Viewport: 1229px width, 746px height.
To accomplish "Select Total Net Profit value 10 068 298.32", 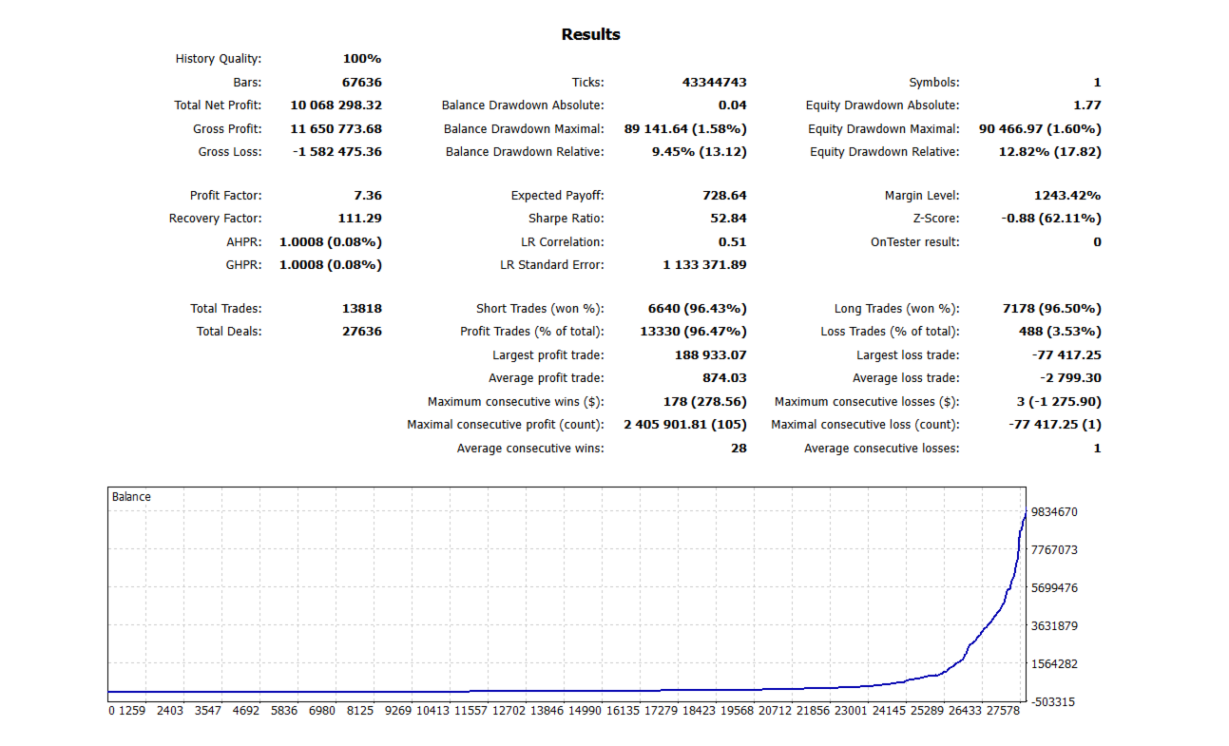I will click(336, 105).
